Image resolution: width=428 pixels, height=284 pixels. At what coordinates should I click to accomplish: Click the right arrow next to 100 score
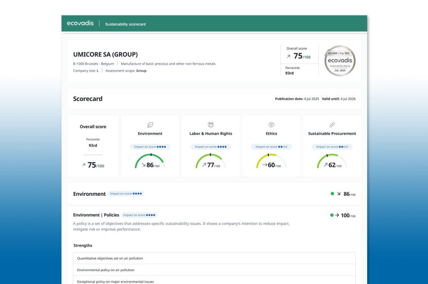coord(337,215)
